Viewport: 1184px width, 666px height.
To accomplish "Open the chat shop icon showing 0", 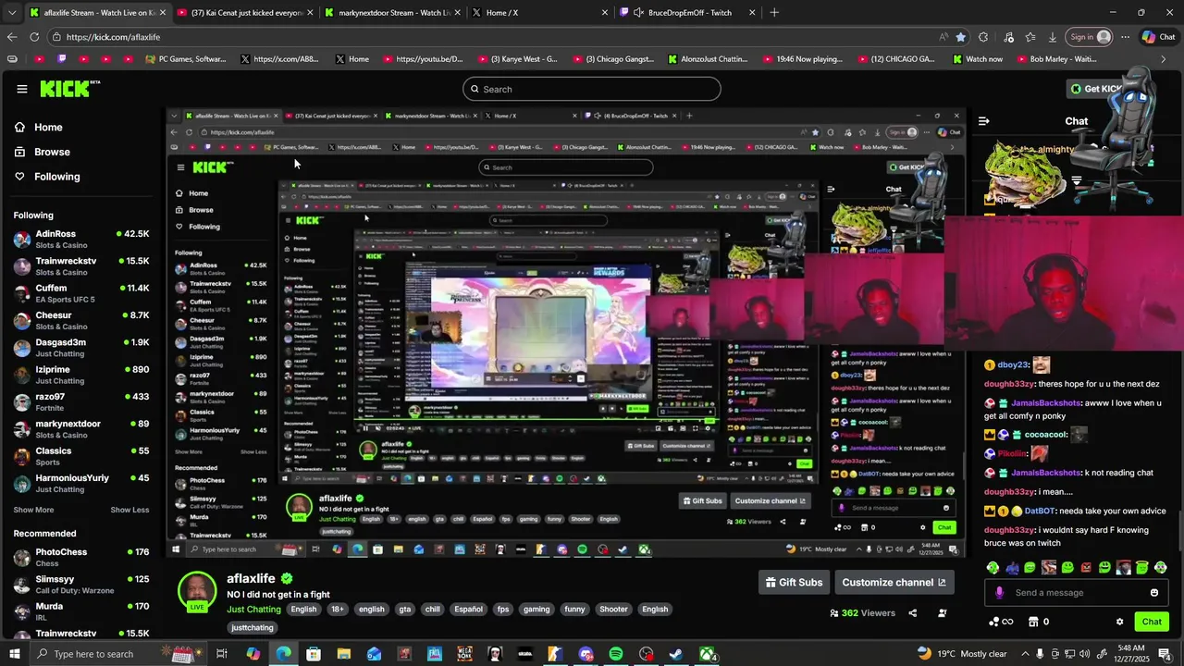I will 1039,622.
